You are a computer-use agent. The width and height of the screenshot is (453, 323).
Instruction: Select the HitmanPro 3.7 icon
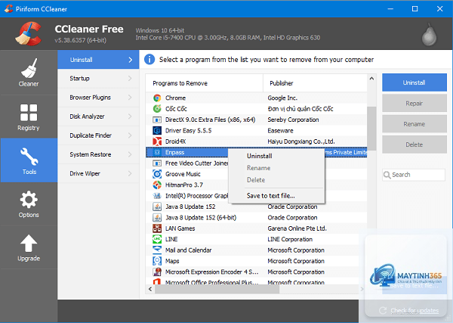pyautogui.click(x=157, y=185)
